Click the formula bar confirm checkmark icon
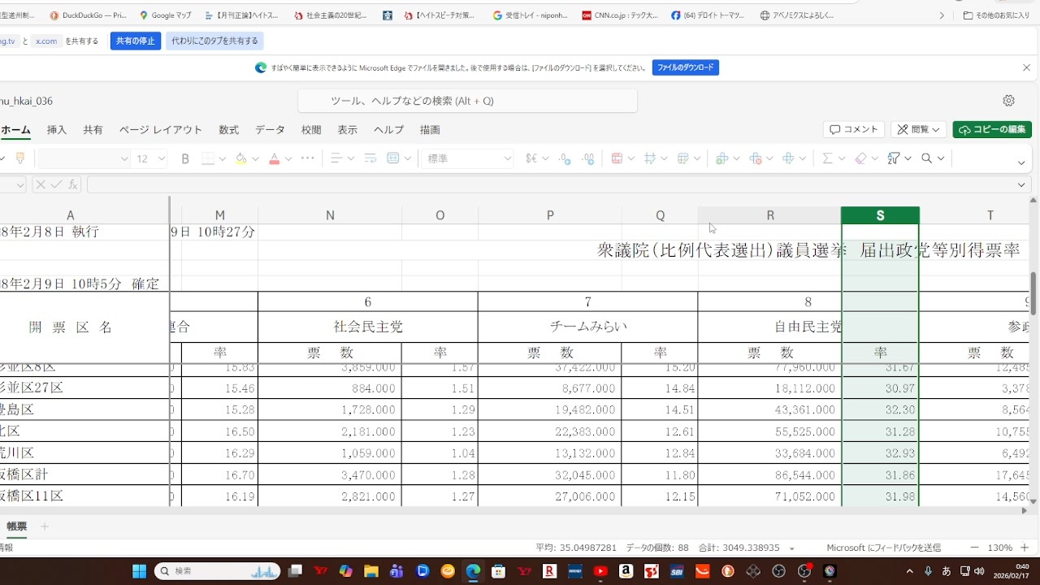This screenshot has width=1040, height=585. pos(57,184)
